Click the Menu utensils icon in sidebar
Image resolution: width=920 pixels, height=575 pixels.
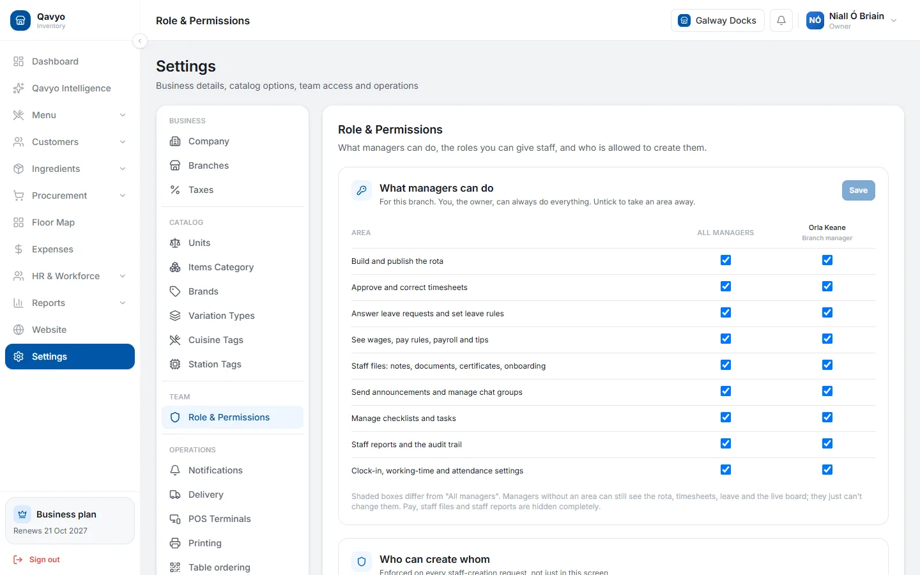pos(19,115)
